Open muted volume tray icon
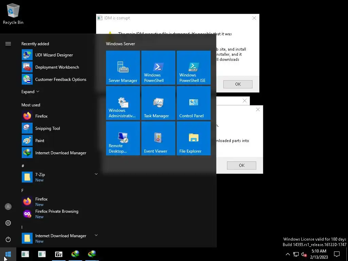Screen dimensions: 348x261 tap(304, 254)
